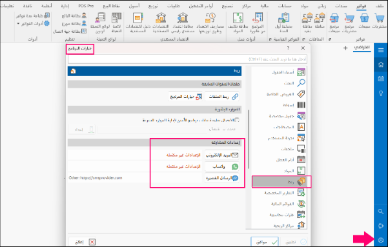Click طباعة عدة فواتير print invoices
This screenshot has width=388, height=247.
coord(33,15)
